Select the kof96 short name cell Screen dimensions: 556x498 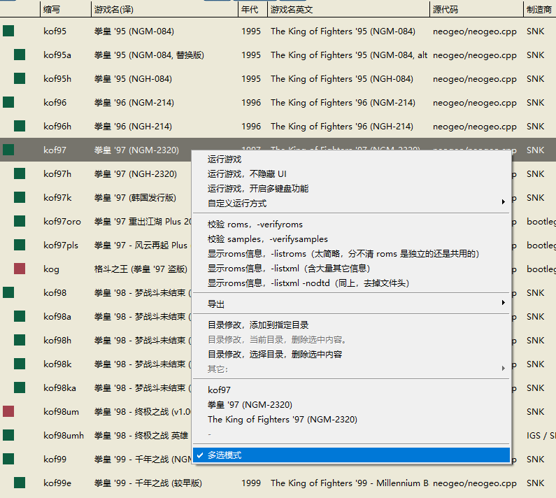(x=55, y=103)
